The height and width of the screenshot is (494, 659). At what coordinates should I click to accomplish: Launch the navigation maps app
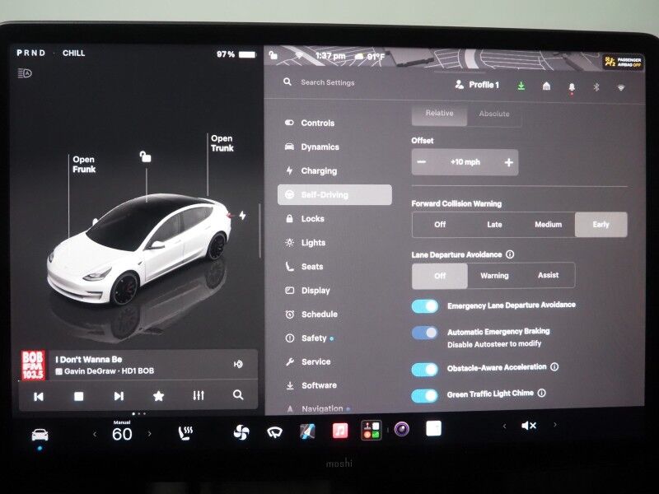pos(307,431)
